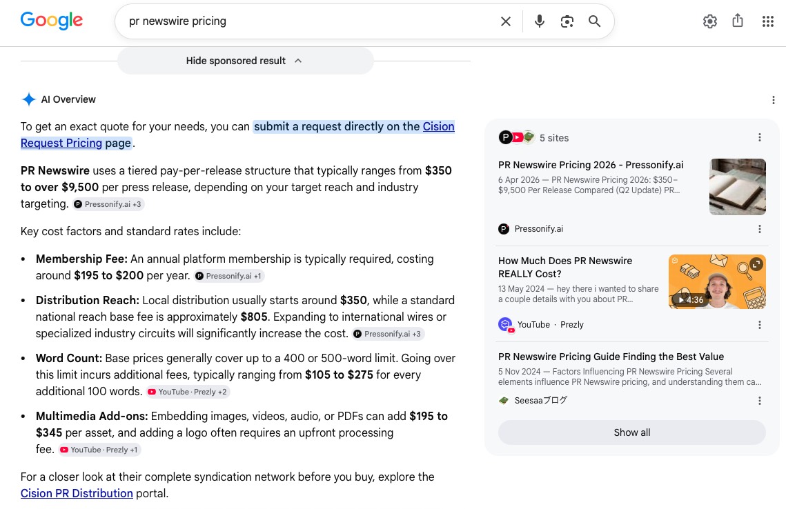The image size is (786, 509).
Task: Click the 'Show all' sources button
Action: [631, 432]
